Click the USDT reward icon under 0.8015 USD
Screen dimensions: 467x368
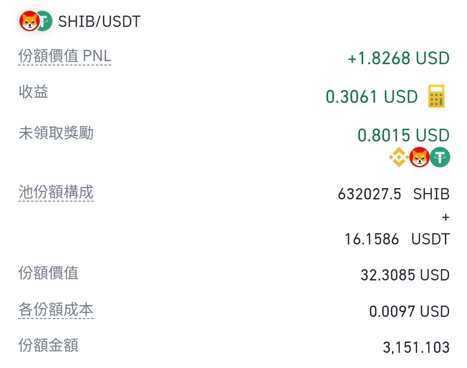pyautogui.click(x=440, y=157)
